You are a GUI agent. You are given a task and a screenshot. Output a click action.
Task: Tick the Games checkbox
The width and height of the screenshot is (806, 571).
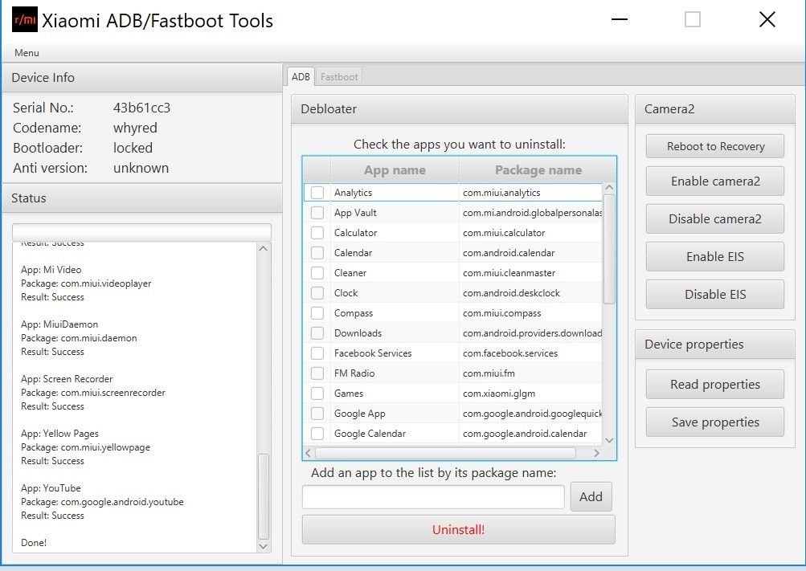point(317,394)
